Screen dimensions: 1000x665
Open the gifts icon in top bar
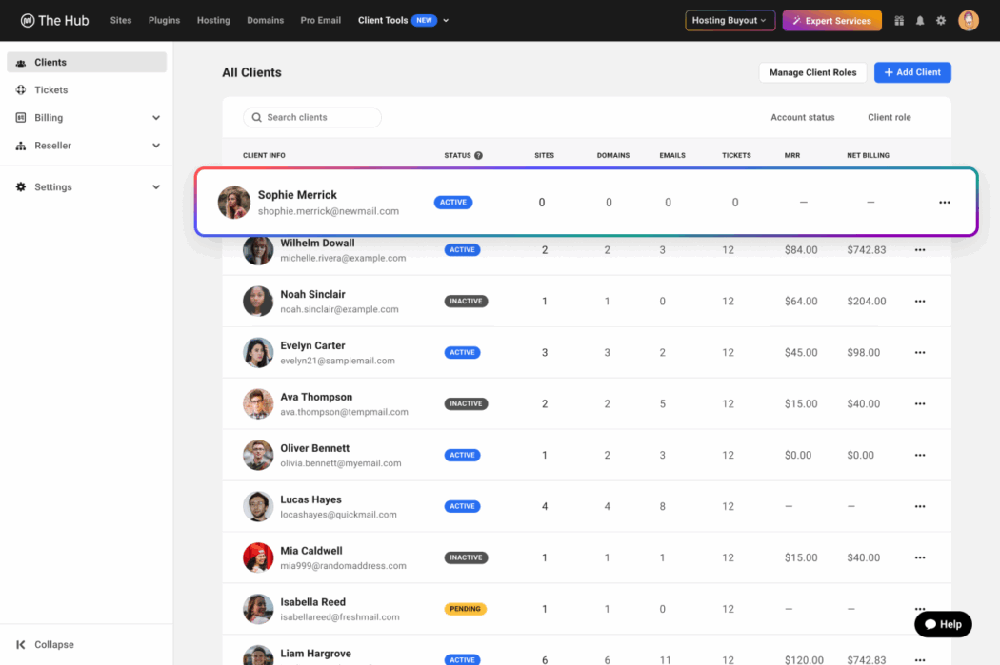(898, 20)
